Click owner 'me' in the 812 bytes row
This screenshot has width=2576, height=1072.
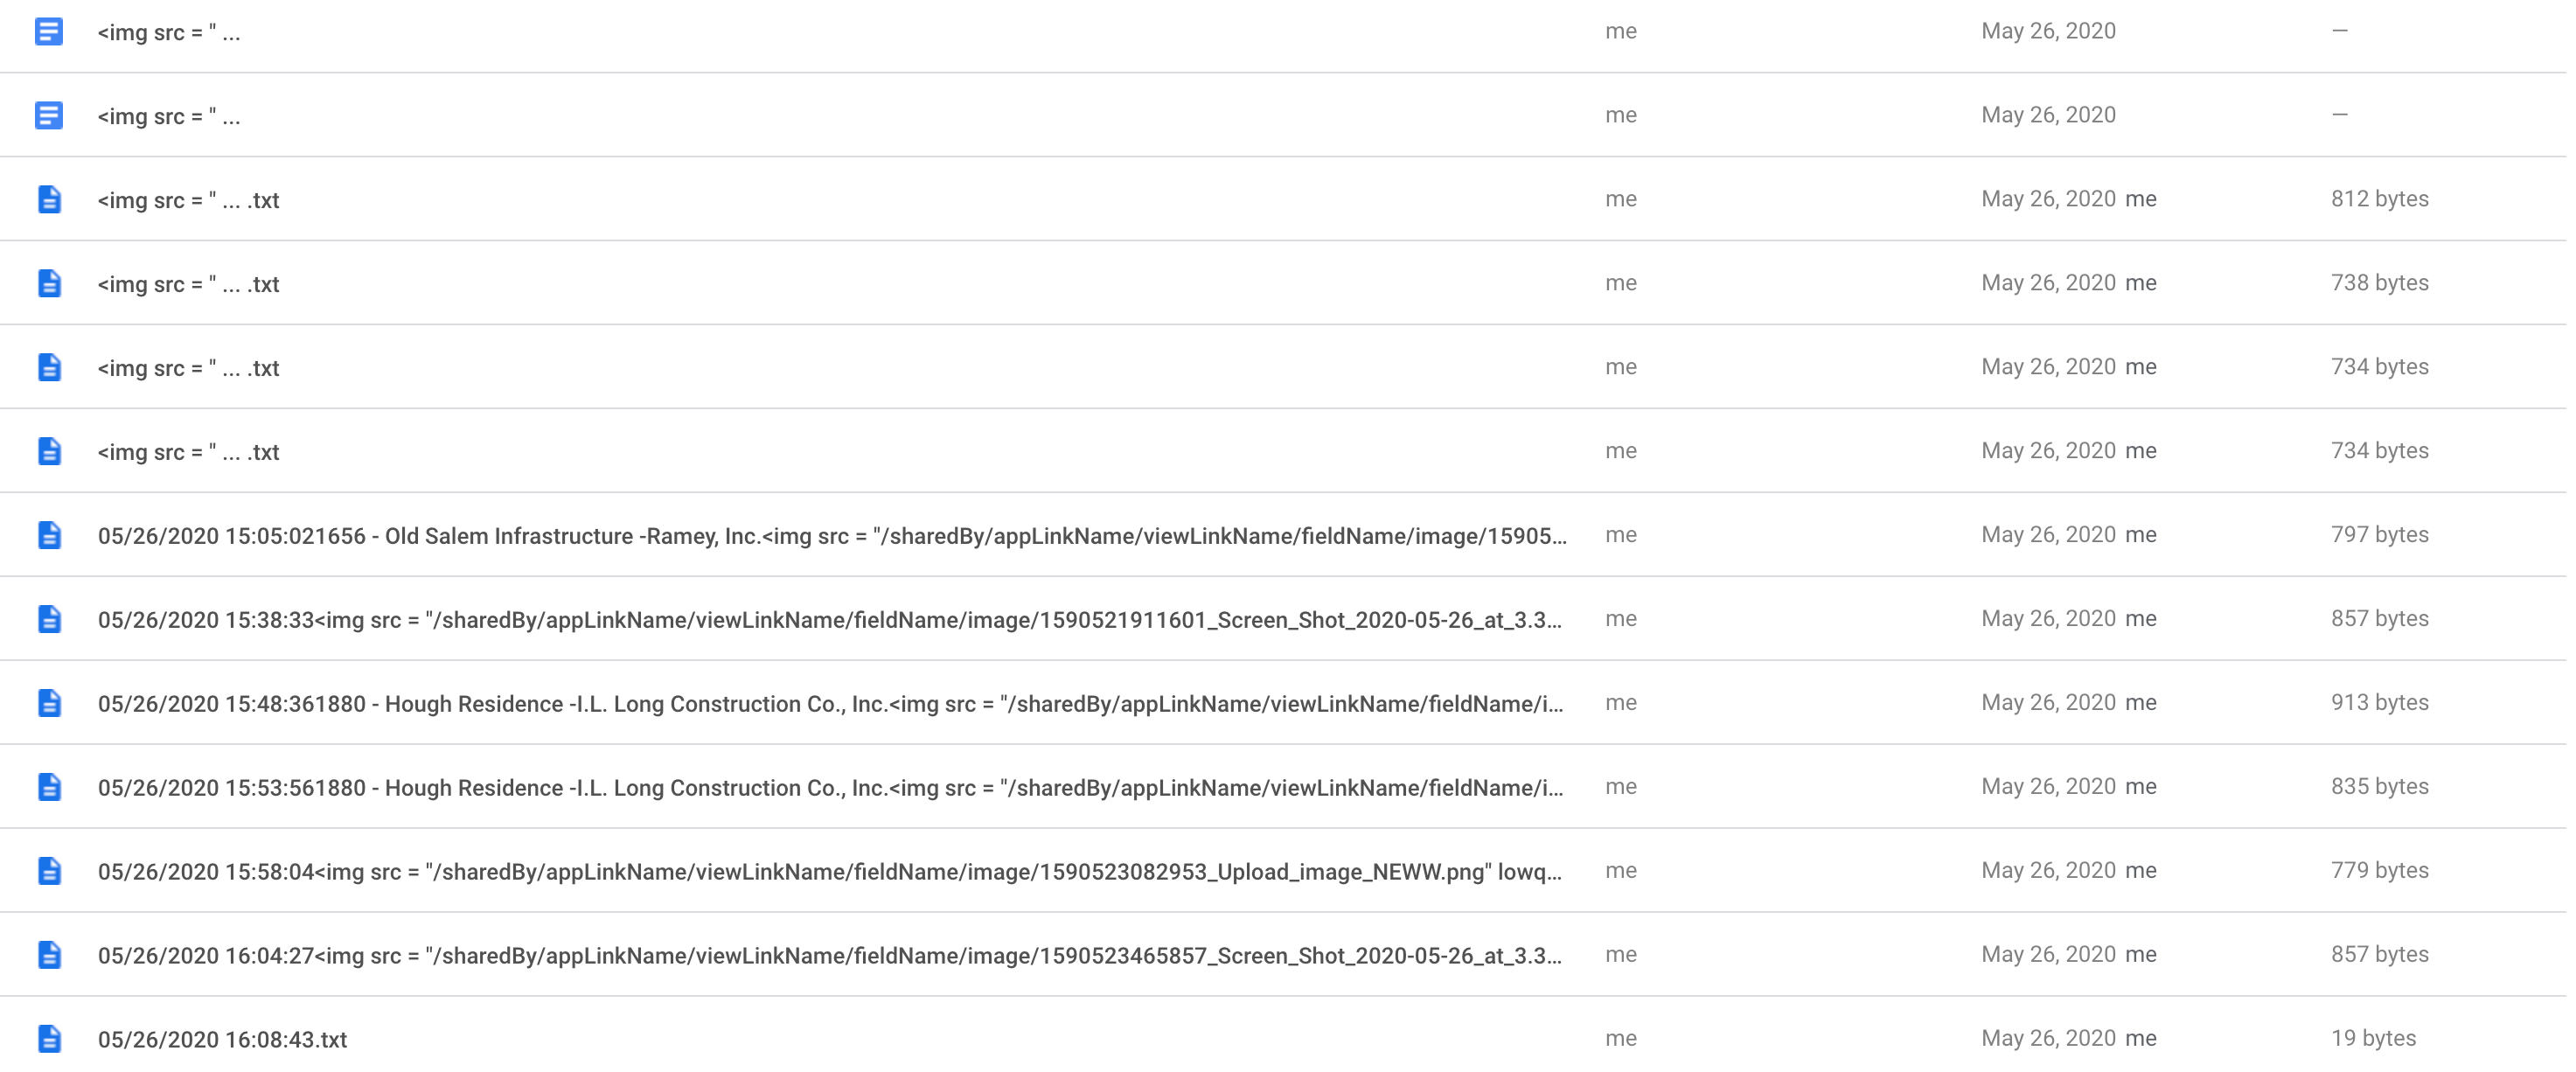click(1621, 199)
